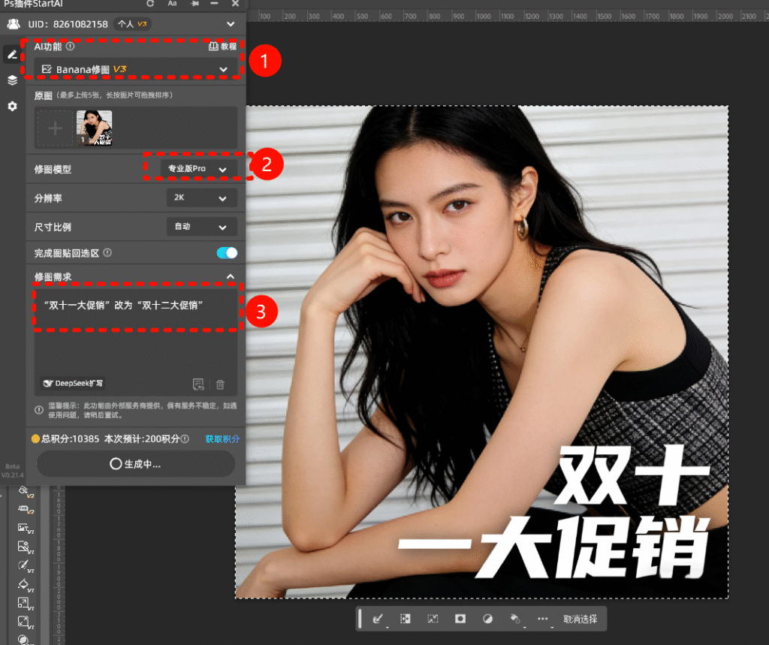Open the 2K resolution dropdown
769x645 pixels.
pos(201,198)
